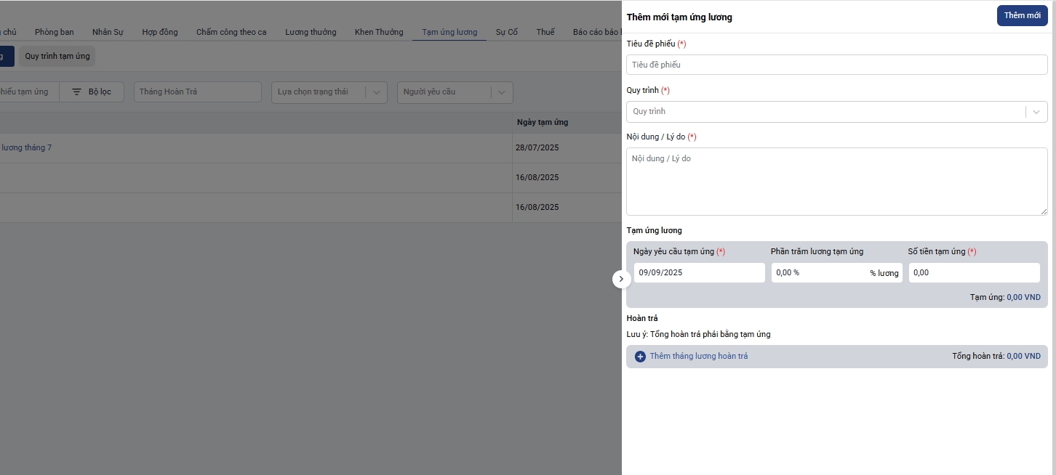Screen dimensions: 1056x475
Task: Click the Thêm tháng lương hoàn trả link
Action: tap(698, 357)
